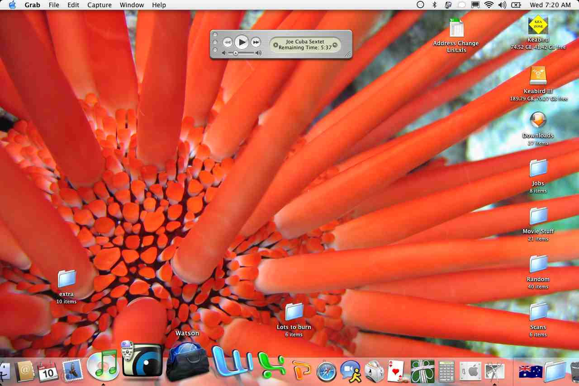Click the iTunes icon in the Dock
The height and width of the screenshot is (386, 579).
pyautogui.click(x=103, y=365)
